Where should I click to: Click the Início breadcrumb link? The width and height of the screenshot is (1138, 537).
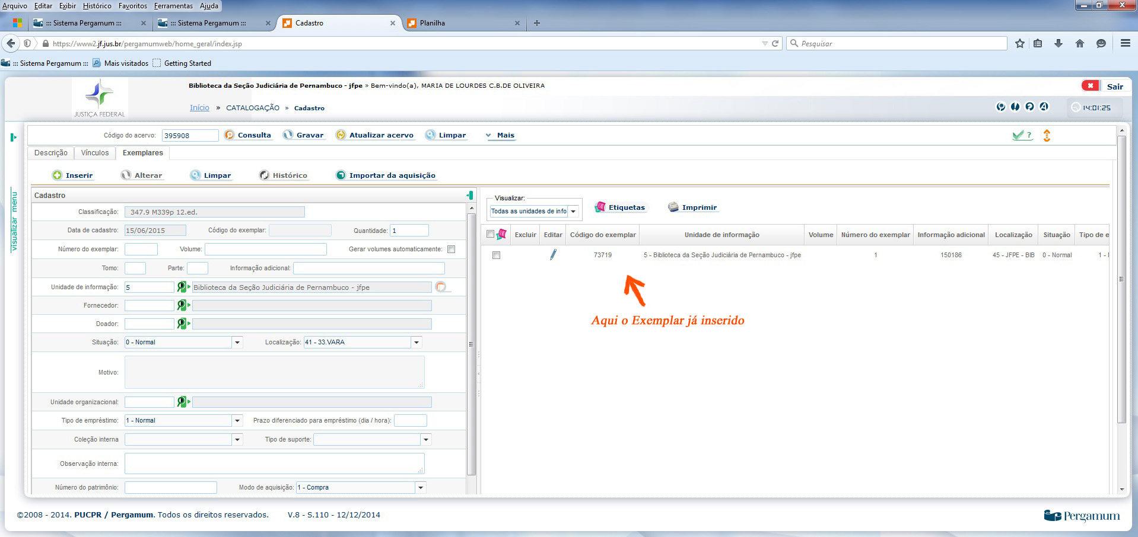(x=199, y=108)
